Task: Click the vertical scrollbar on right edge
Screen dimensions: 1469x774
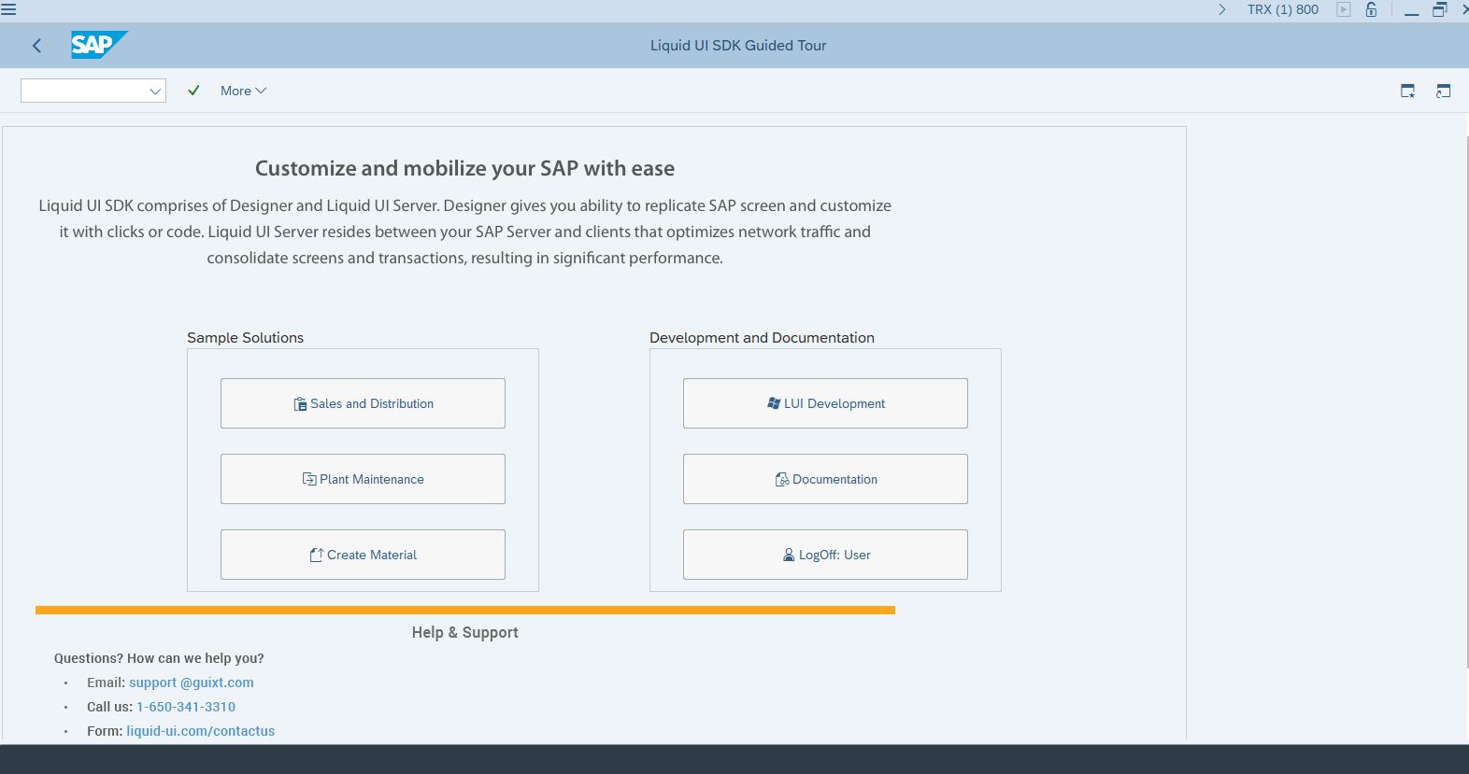Action: pos(1466,401)
